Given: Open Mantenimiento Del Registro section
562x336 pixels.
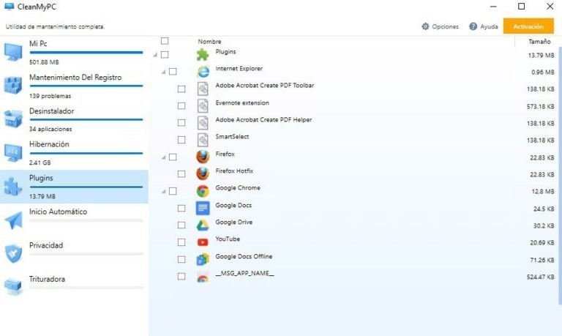Looking at the screenshot, I should pyautogui.click(x=74, y=86).
